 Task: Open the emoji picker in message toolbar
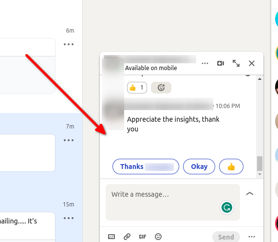(x=158, y=237)
